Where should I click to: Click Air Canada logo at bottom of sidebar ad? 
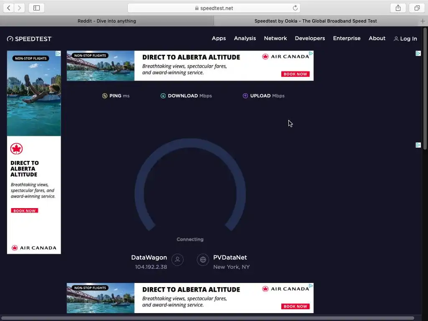point(34,248)
